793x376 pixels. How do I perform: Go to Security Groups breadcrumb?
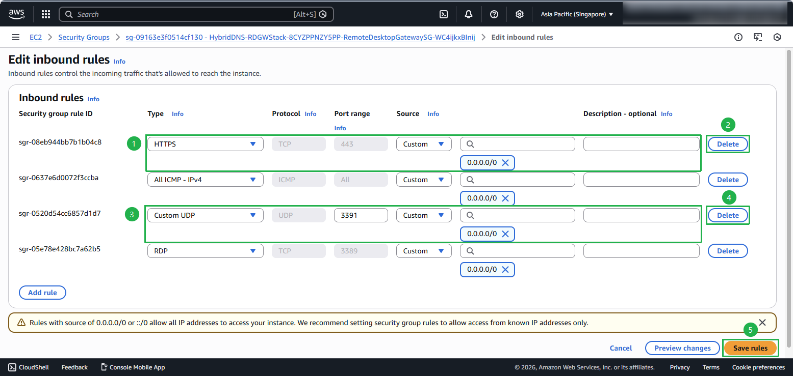pyautogui.click(x=84, y=37)
